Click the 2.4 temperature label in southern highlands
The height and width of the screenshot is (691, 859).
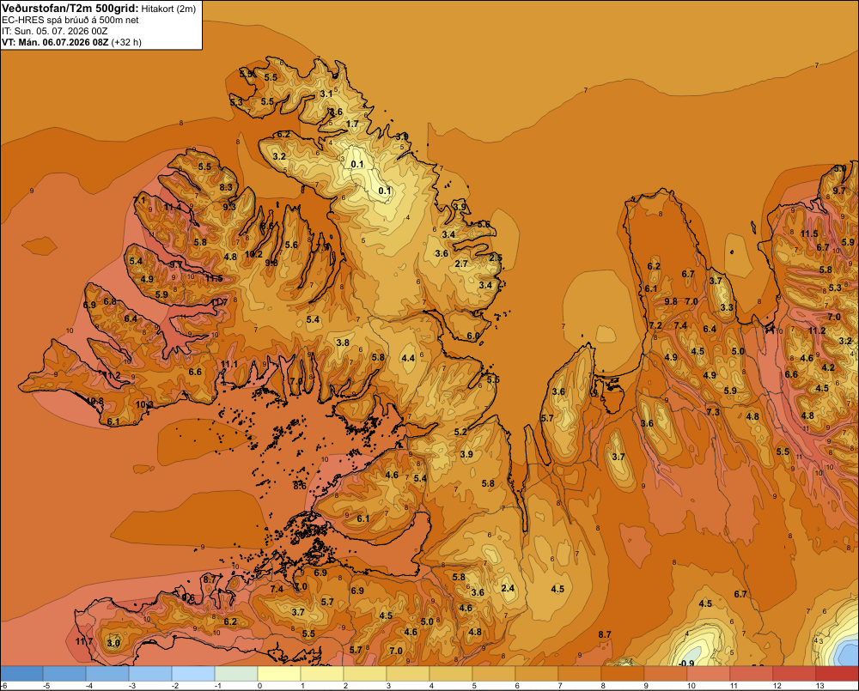(x=508, y=588)
